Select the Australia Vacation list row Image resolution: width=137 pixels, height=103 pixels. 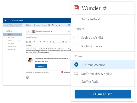coord(103,64)
